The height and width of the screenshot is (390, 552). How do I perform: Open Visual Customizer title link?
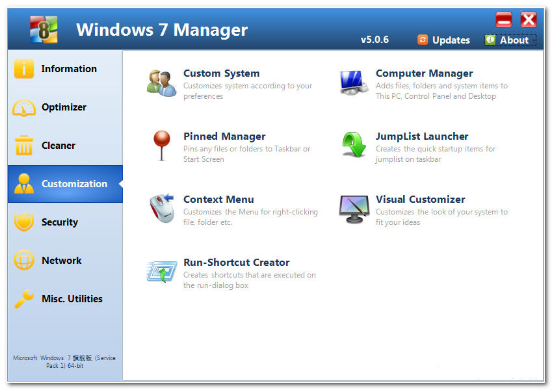tap(420, 199)
